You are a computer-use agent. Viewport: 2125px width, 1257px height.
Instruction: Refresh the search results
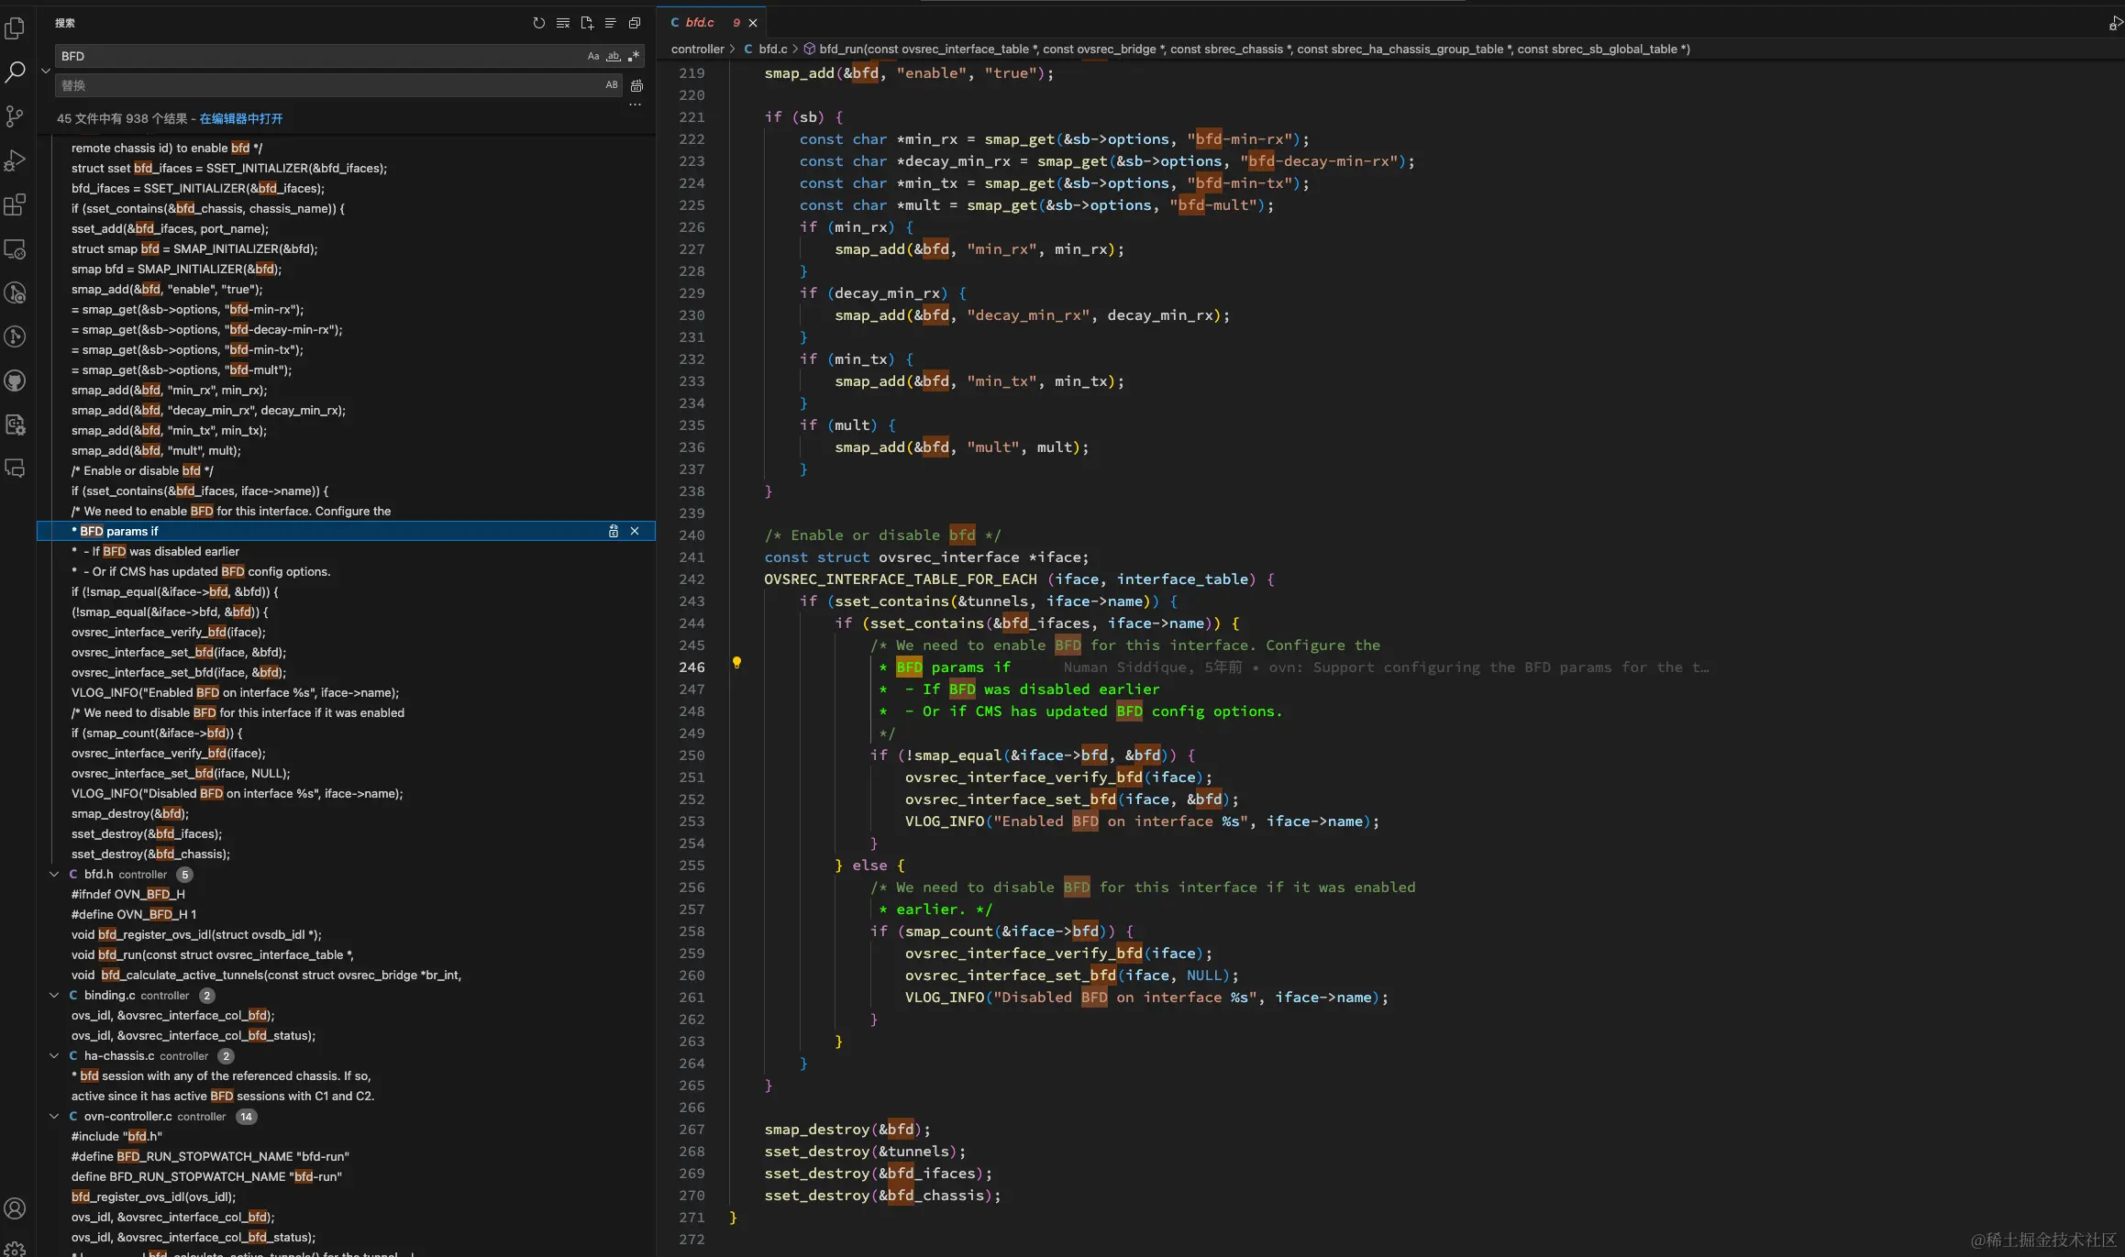point(538,23)
